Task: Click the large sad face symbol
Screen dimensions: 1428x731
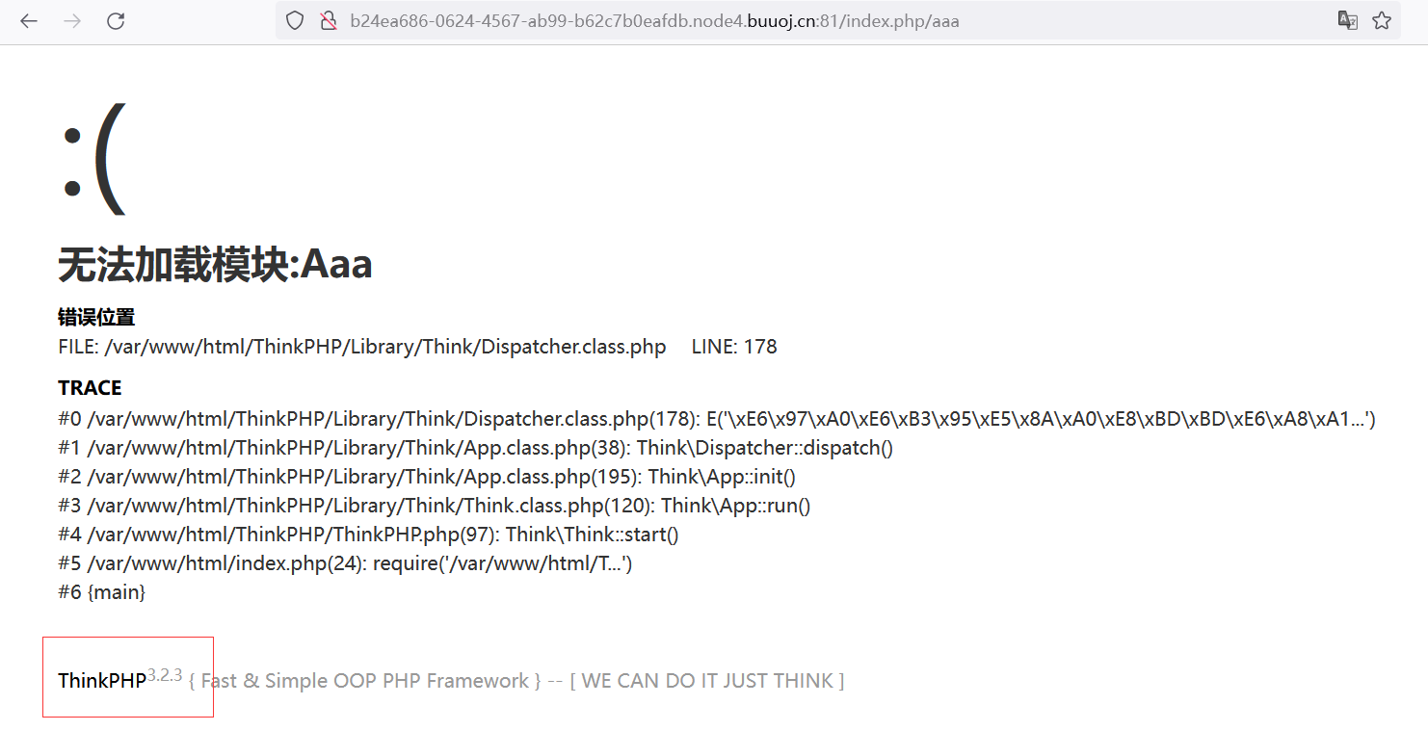Action: point(93,159)
